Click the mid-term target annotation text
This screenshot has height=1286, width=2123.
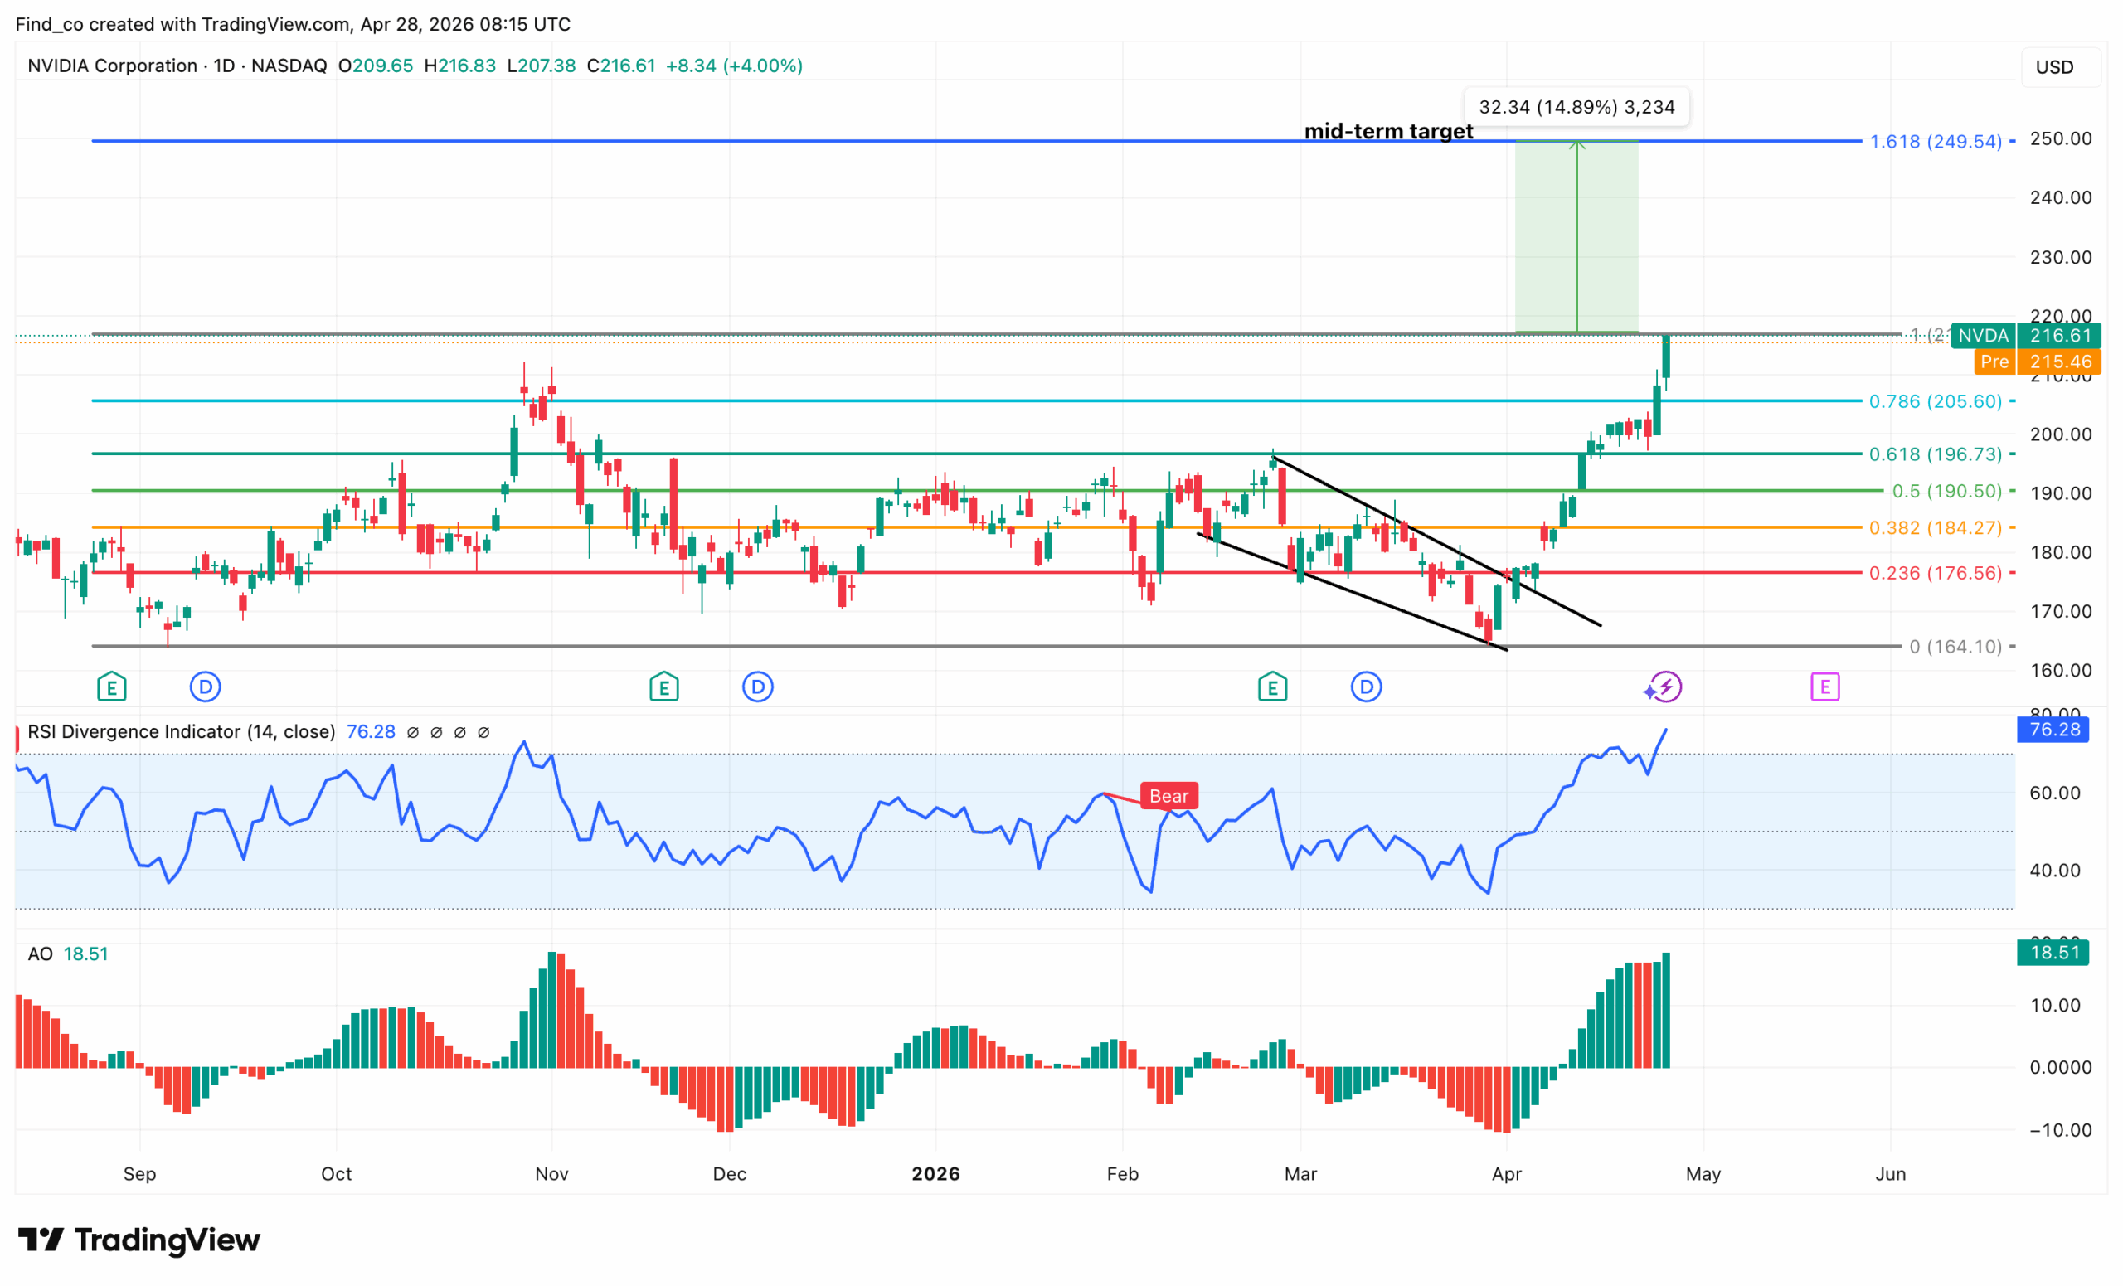click(x=1389, y=131)
